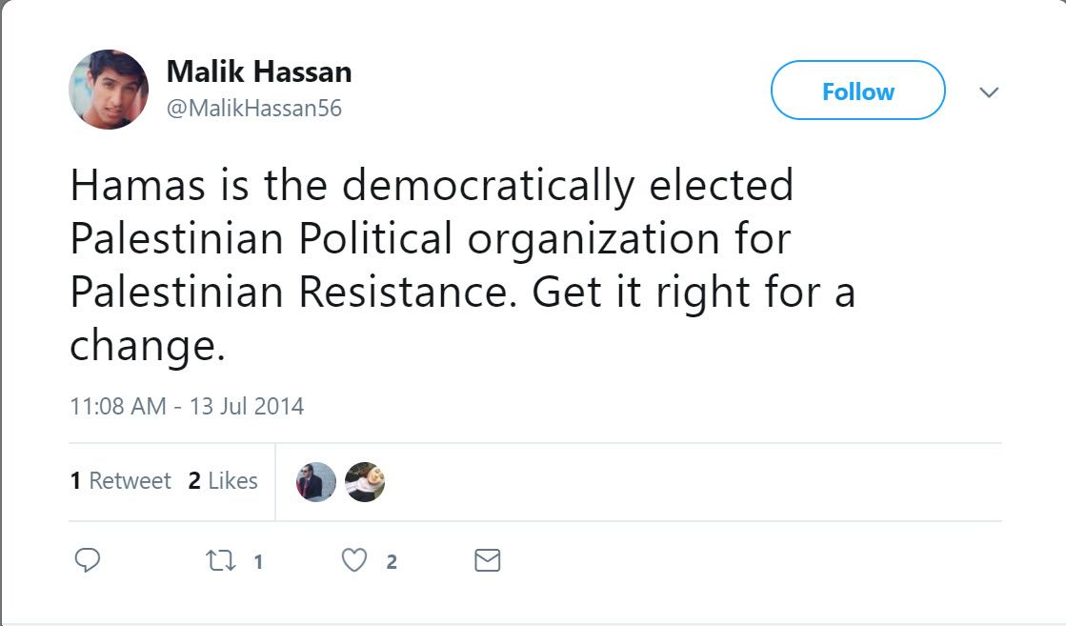
Task: View the 1 Retweet list
Action: [x=120, y=481]
